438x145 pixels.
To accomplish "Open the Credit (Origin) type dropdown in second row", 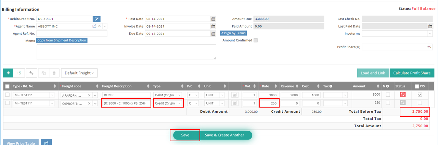I will 167,103.
